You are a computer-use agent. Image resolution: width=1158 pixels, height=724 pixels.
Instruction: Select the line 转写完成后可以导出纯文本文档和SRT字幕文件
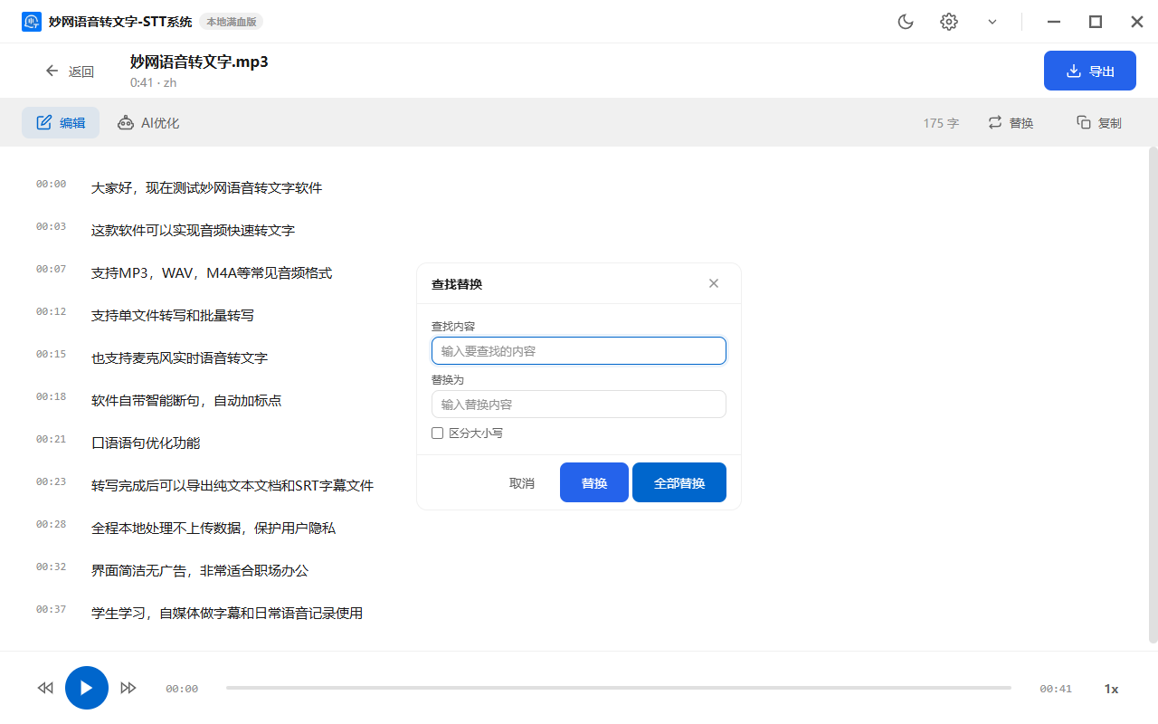click(233, 486)
